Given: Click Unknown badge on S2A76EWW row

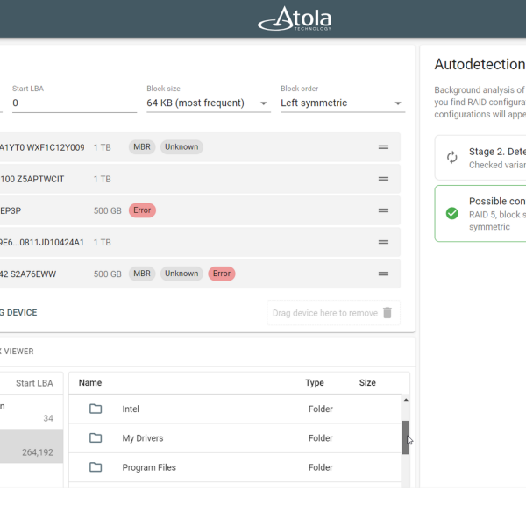Looking at the screenshot, I should click(x=181, y=274).
